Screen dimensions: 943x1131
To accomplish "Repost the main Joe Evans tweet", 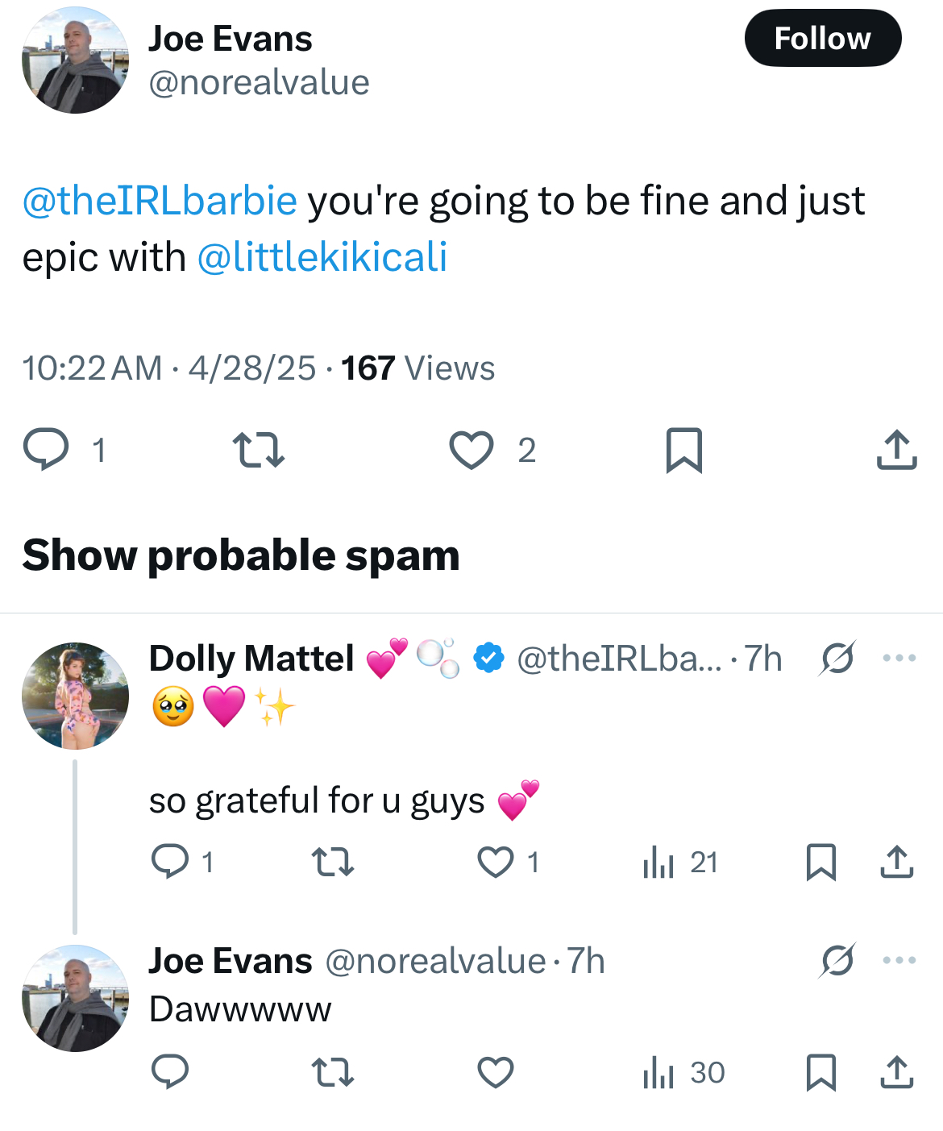I will tap(258, 450).
